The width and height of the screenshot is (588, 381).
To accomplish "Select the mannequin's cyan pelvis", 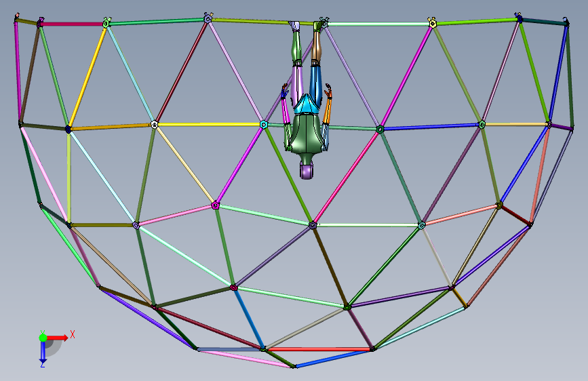I will pos(307,104).
